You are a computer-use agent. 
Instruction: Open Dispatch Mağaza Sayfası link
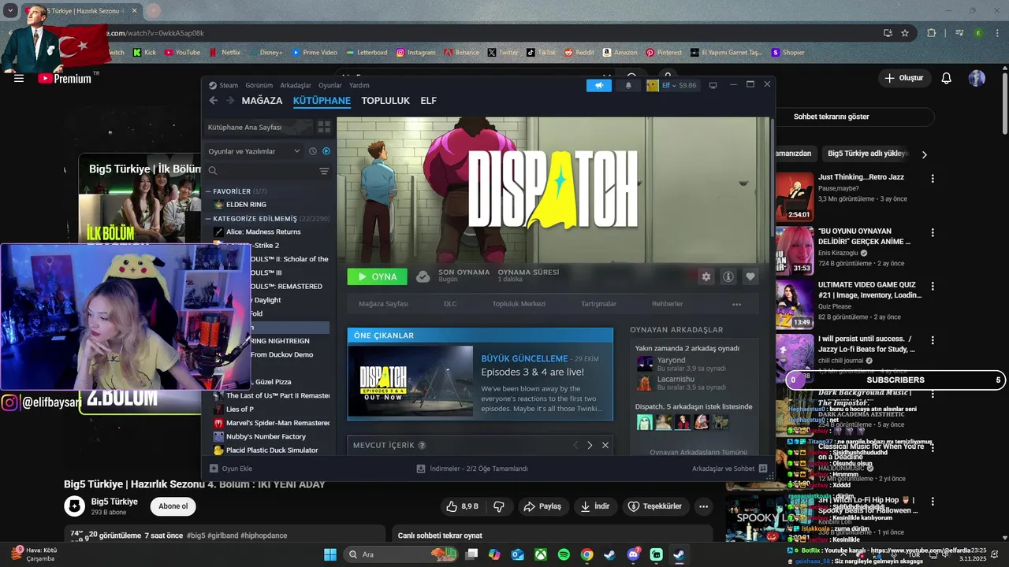click(x=383, y=304)
